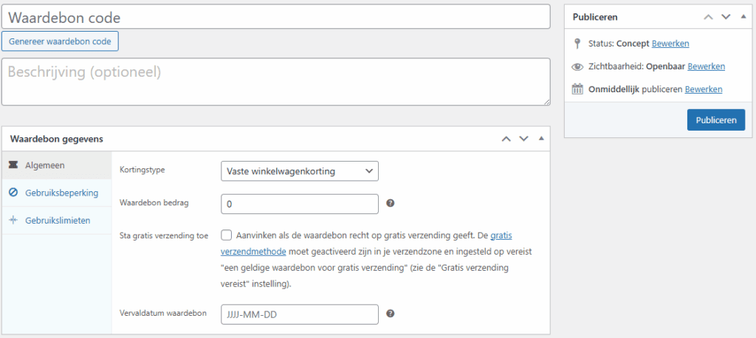Screen dimensions: 756x338
Task: Click the help icon beside Vervaldatum waardebon
Action: (x=390, y=314)
